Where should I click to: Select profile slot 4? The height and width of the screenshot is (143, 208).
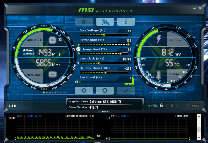tap(182, 106)
